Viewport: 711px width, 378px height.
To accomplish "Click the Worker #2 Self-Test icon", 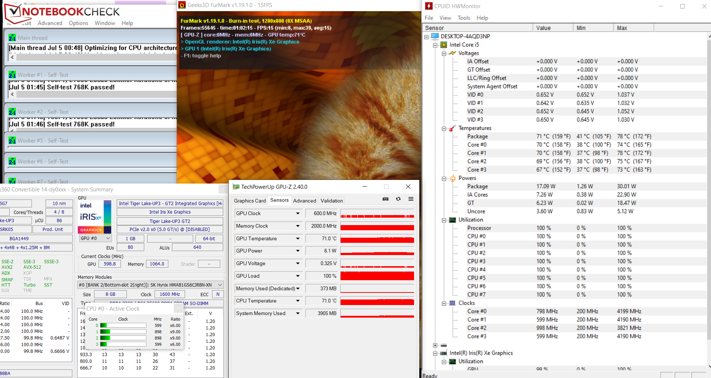I will point(12,112).
